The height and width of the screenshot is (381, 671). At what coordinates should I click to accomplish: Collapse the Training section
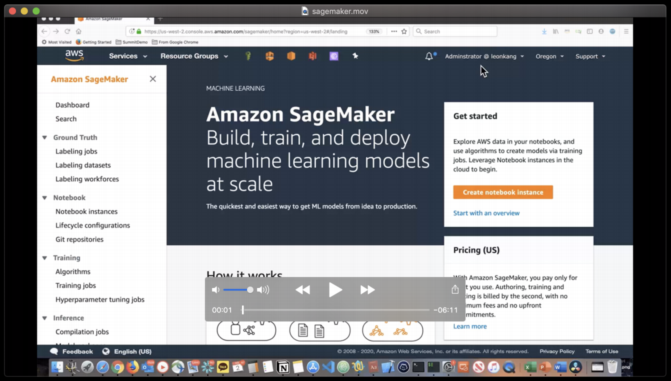(x=44, y=258)
